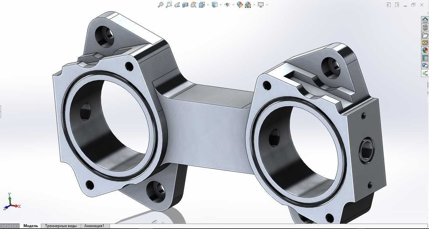Open the SOLIDWORKS Forum chat tab

coord(425,66)
